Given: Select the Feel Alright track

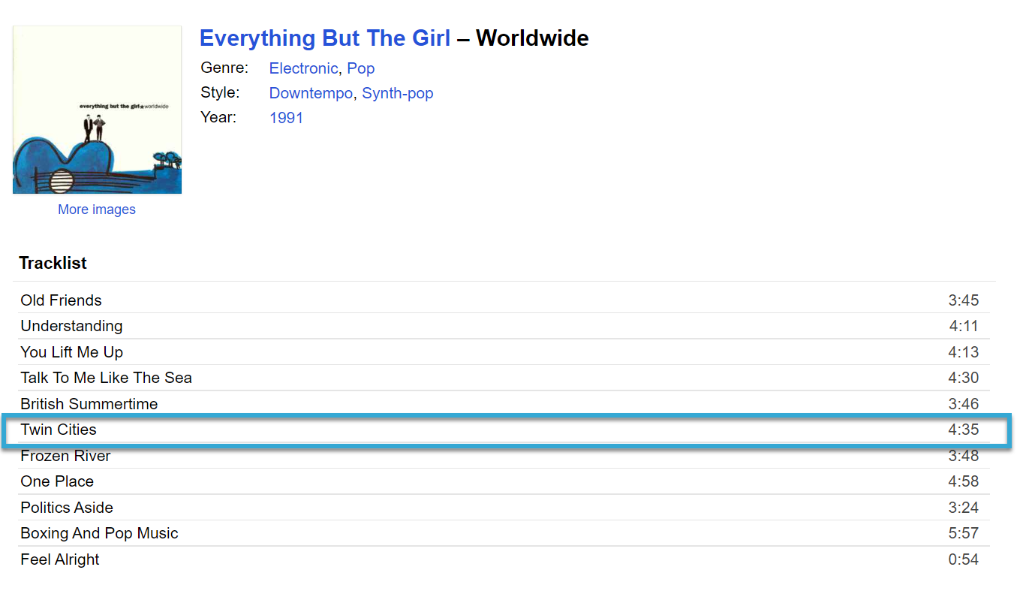Looking at the screenshot, I should [60, 559].
